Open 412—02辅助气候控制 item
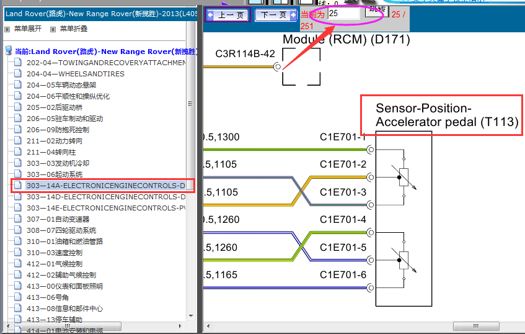525x334 pixels. 61,275
